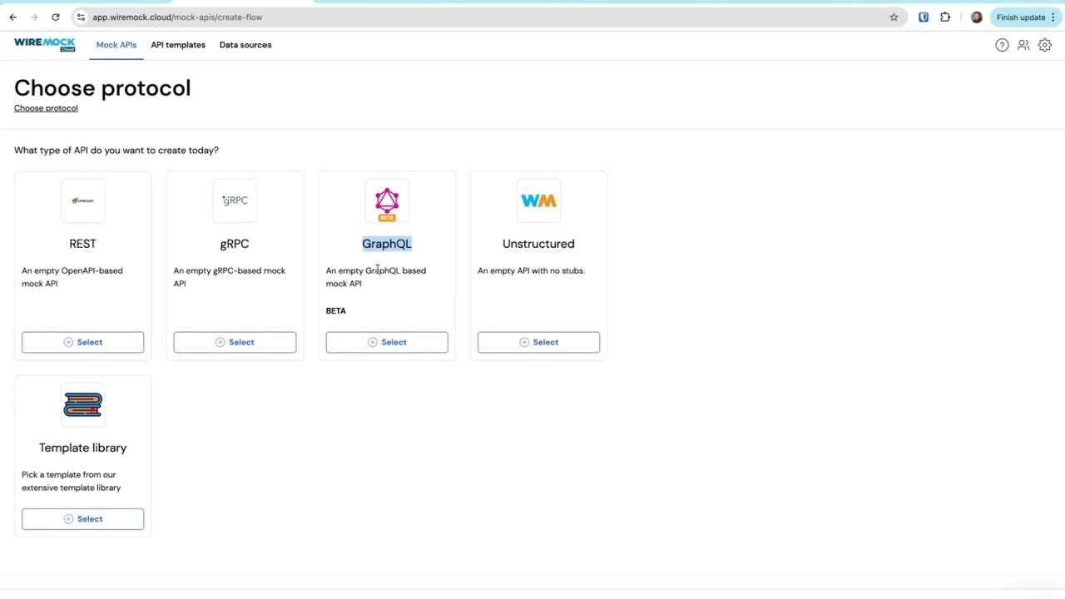
Task: Click "An empty API with no stubs." text
Action: click(x=531, y=270)
